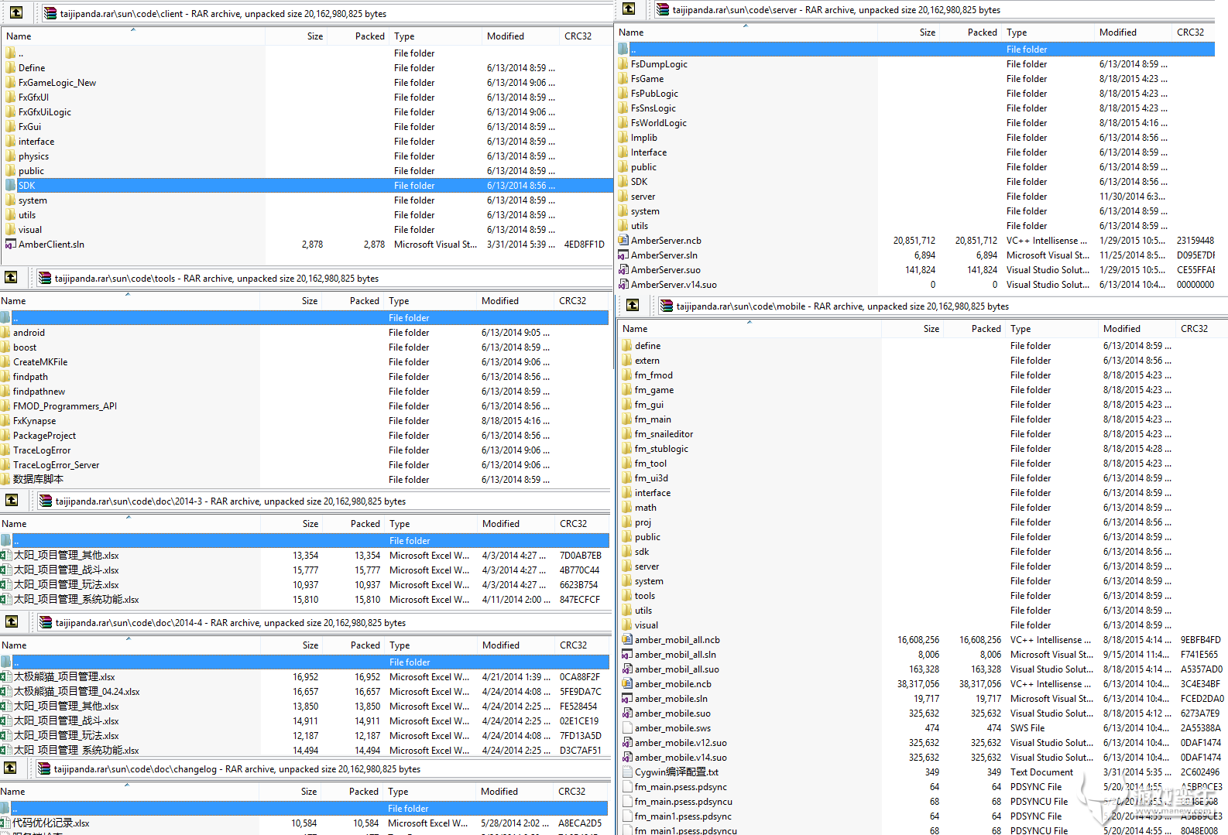The image size is (1228, 835).
Task: Select the FMOD_Programmers_API folder in tools panel
Action: click(x=64, y=406)
